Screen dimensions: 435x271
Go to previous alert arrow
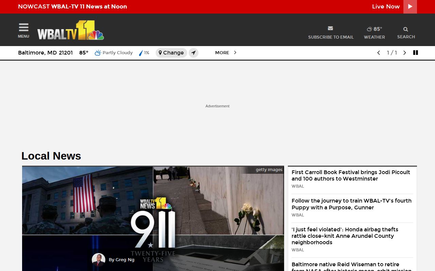379,53
